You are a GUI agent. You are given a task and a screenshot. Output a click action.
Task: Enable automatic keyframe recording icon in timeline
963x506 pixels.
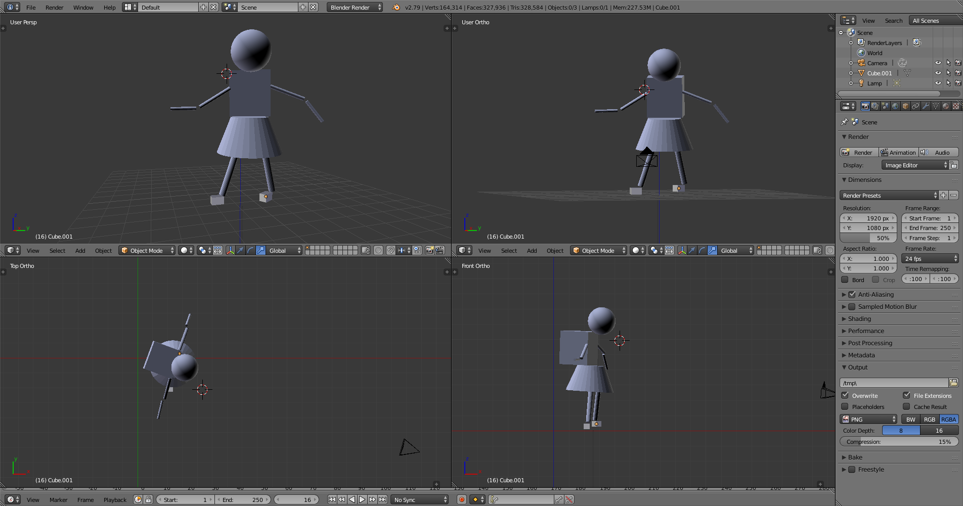[x=461, y=499]
